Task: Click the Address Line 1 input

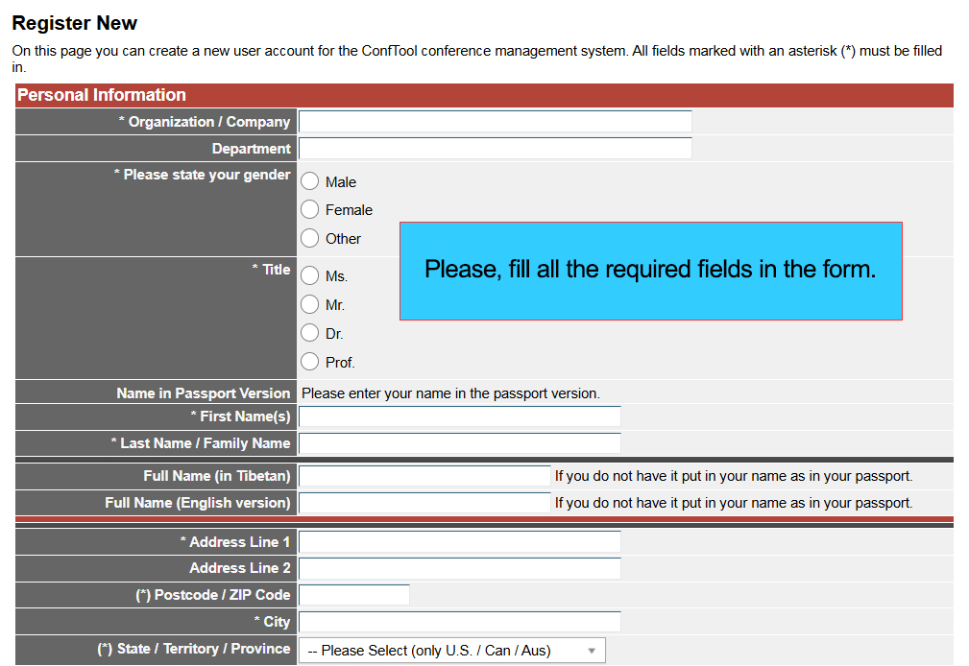Action: (459, 542)
